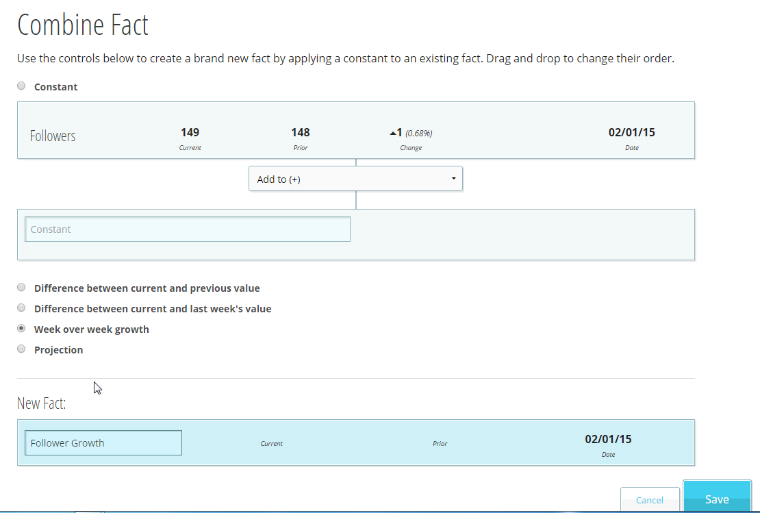This screenshot has width=760, height=513.
Task: Click into the Constant value input field
Action: coord(187,229)
